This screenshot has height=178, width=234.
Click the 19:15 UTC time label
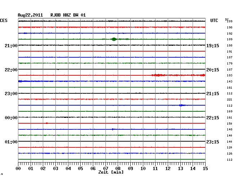point(213,46)
